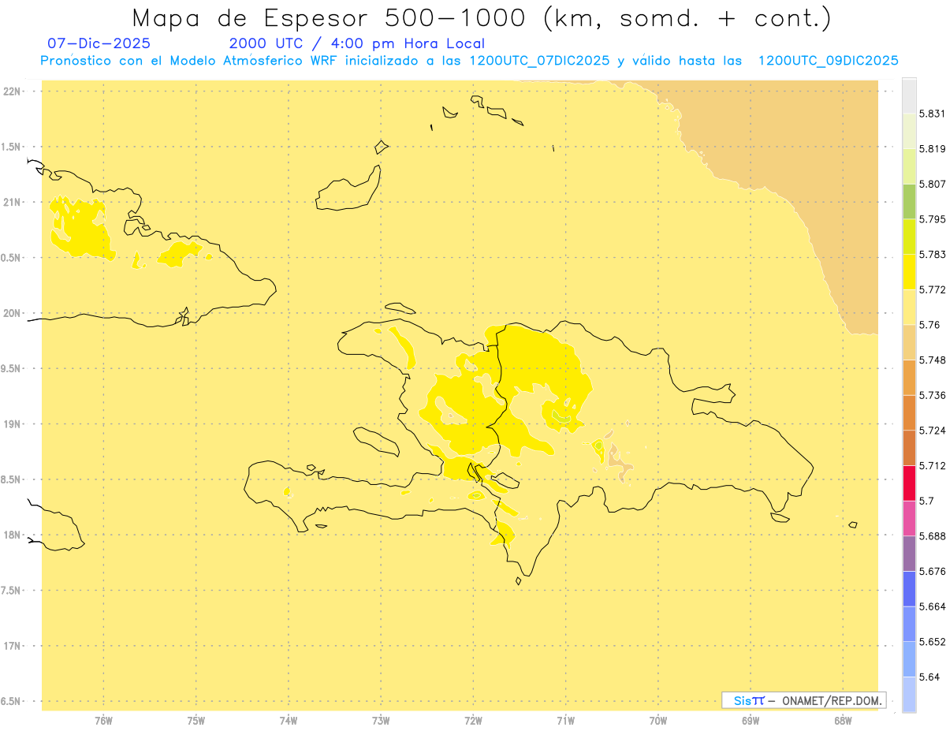
Task: Click the colorbar value '5.664'
Action: 932,606
